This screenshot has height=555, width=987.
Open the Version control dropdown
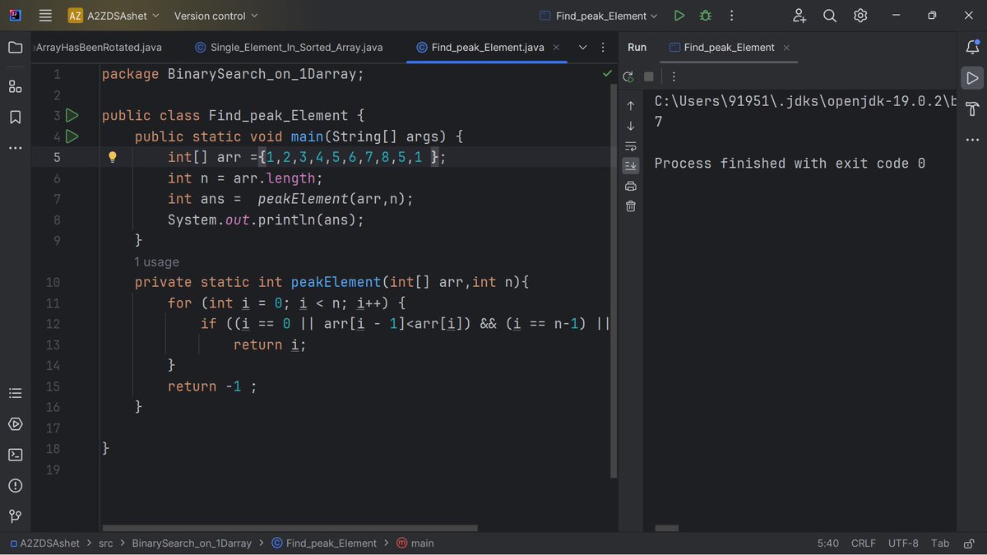point(215,16)
